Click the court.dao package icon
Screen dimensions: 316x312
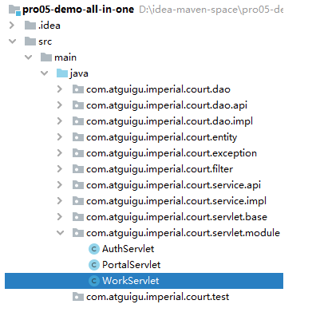coord(78,89)
